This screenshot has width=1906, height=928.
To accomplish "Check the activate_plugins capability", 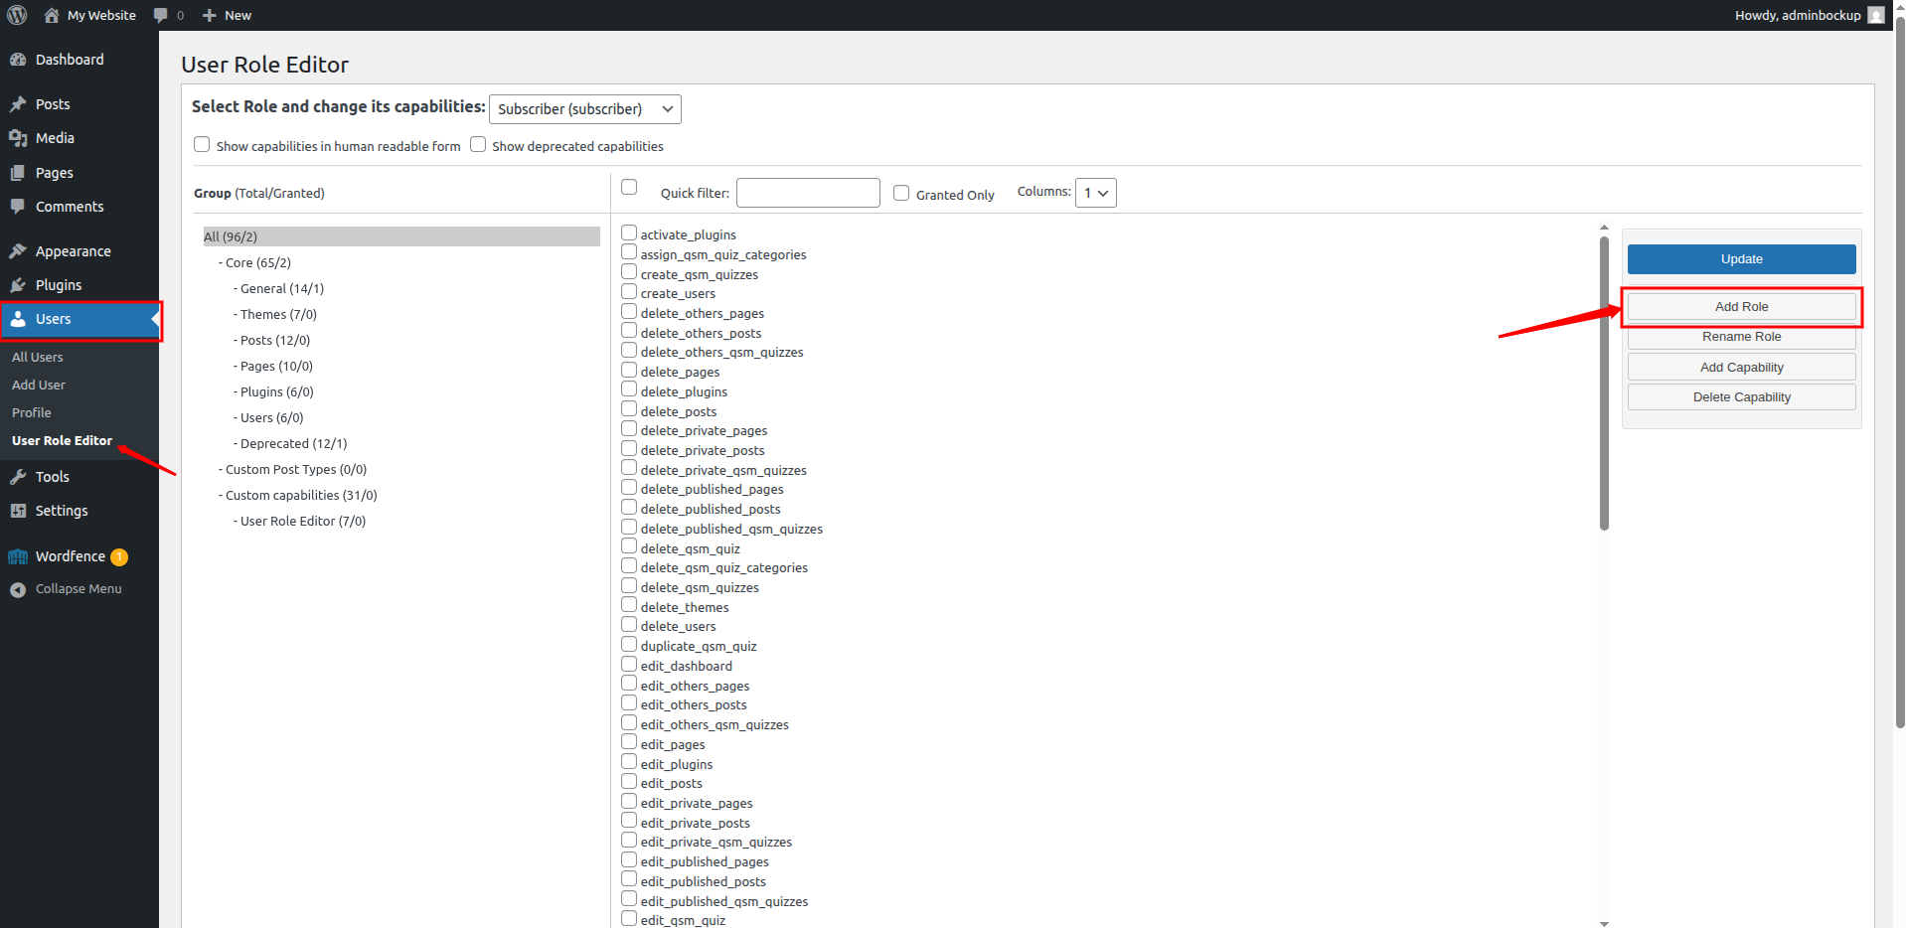I will pyautogui.click(x=629, y=232).
